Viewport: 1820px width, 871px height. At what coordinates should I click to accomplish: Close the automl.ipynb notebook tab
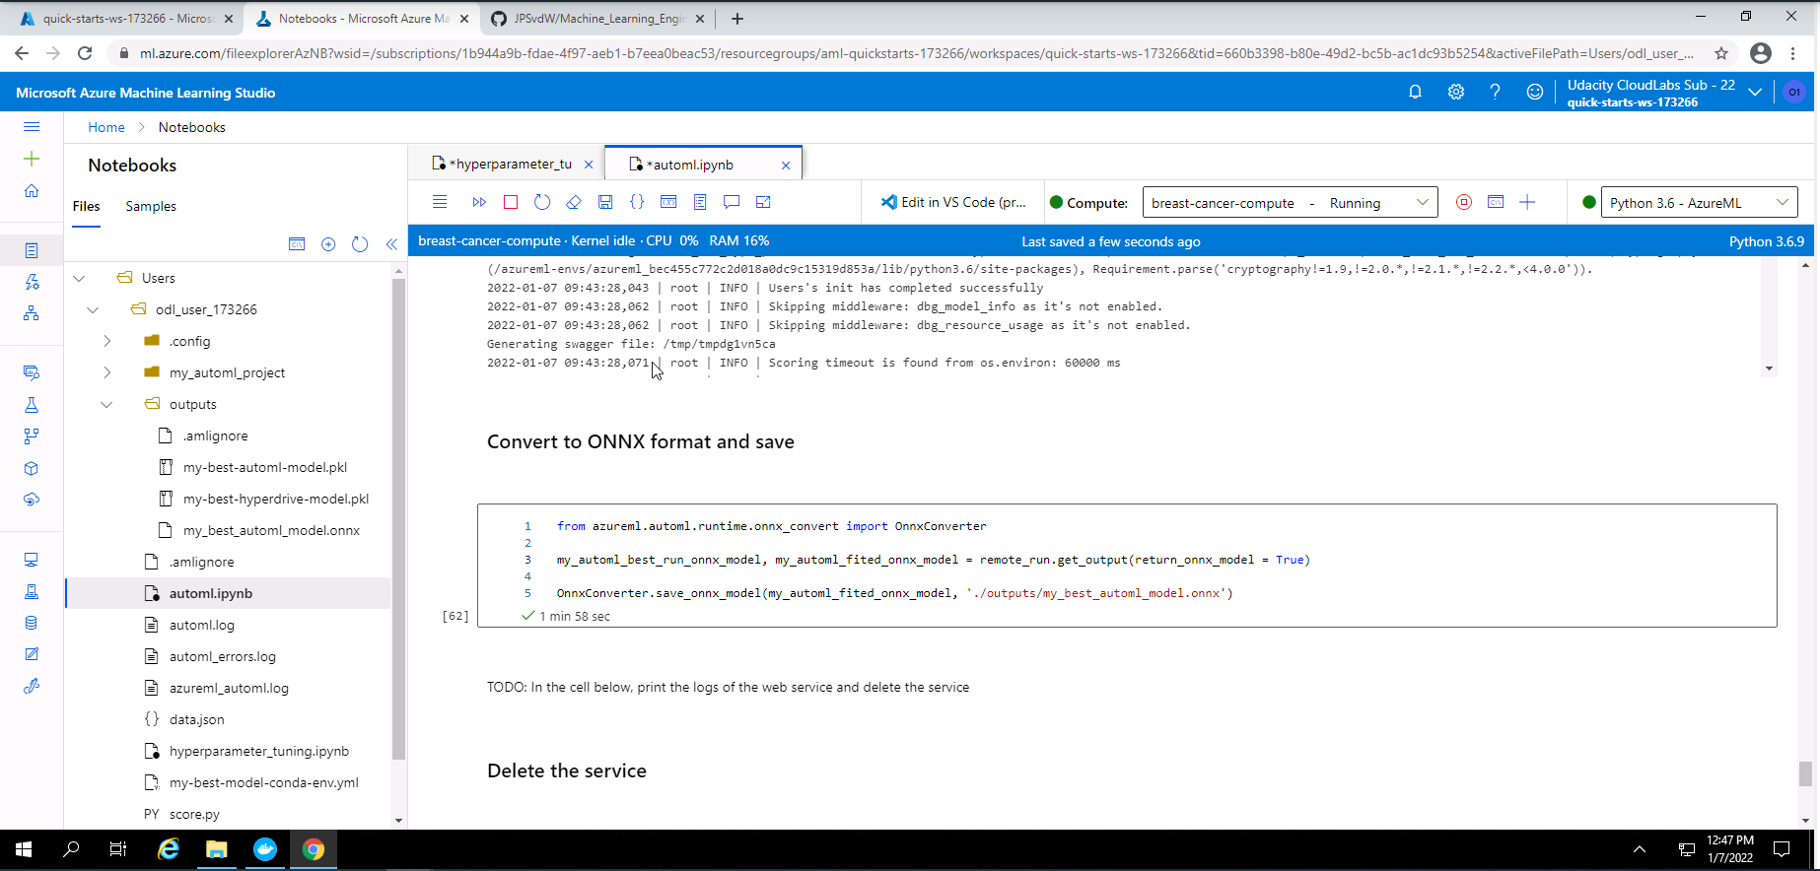(786, 165)
